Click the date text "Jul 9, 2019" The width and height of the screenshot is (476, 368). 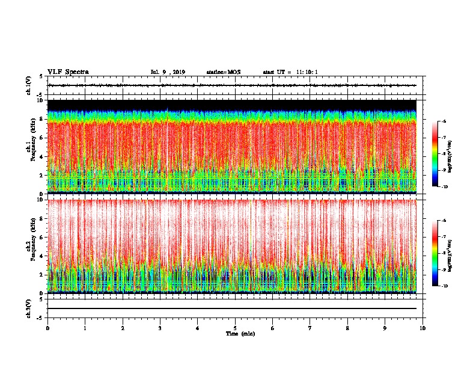[168, 72]
